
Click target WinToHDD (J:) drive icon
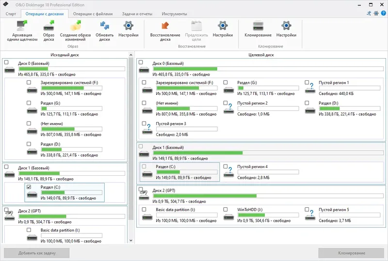tap(228, 217)
